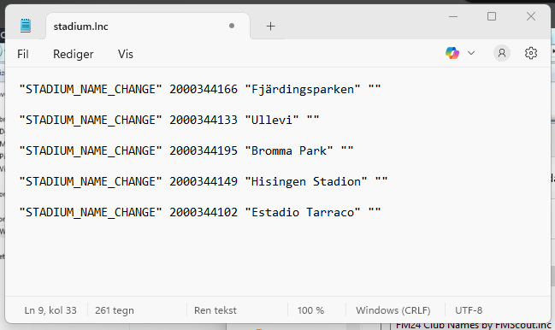This screenshot has width=555, height=330.
Task: Click the 261 tegn character count
Action: (115, 310)
